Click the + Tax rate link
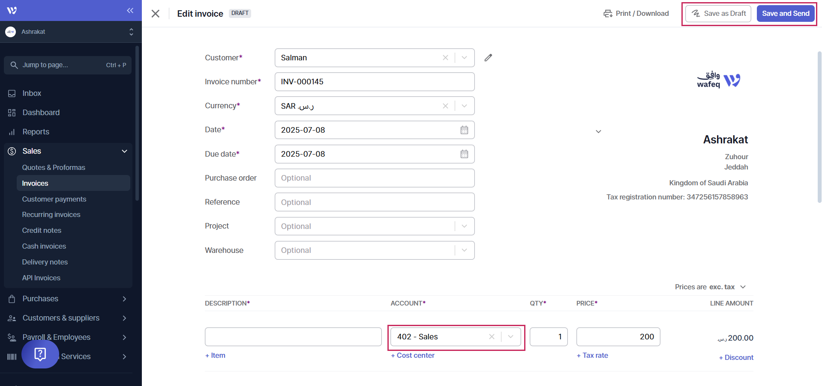This screenshot has width=822, height=386. 592,355
